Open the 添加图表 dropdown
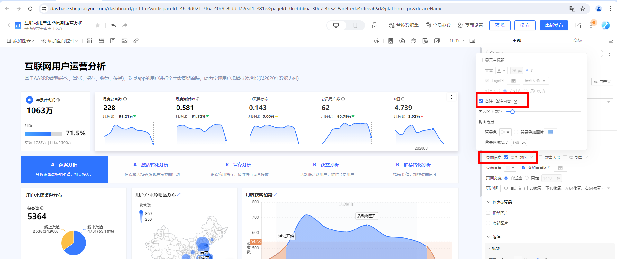This screenshot has width=617, height=259. point(21,41)
